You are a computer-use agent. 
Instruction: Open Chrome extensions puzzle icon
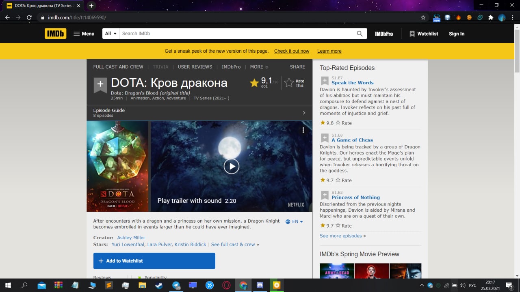491,17
